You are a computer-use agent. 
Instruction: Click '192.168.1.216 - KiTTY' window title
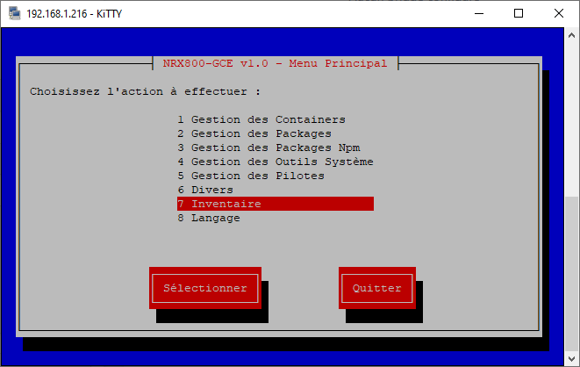click(x=74, y=14)
